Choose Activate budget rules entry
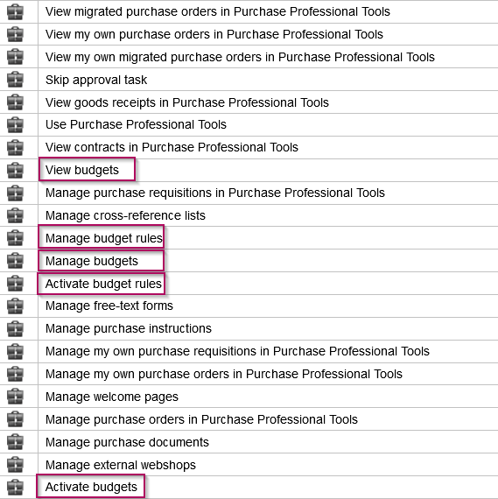The height and width of the screenshot is (499, 498). click(103, 284)
